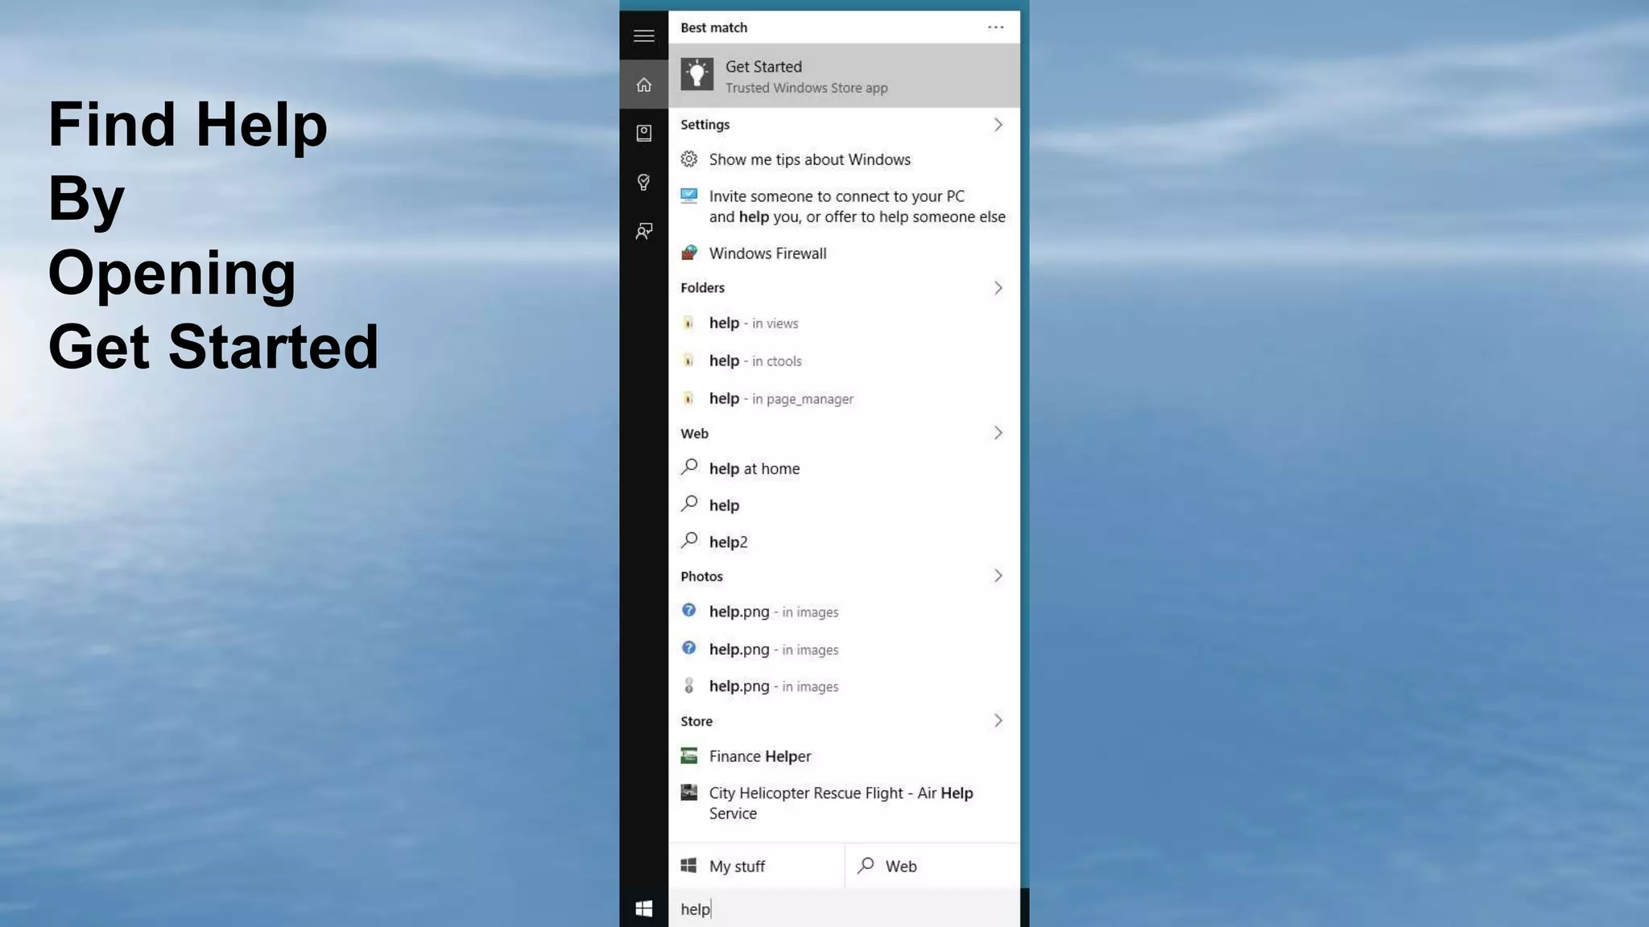The height and width of the screenshot is (927, 1649).
Task: Open the Finance Helper store app
Action: [759, 756]
